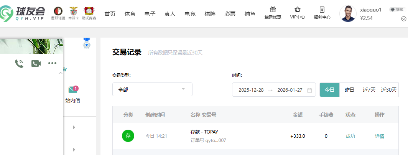Click the calendar icon in date range

pyautogui.click(x=309, y=90)
